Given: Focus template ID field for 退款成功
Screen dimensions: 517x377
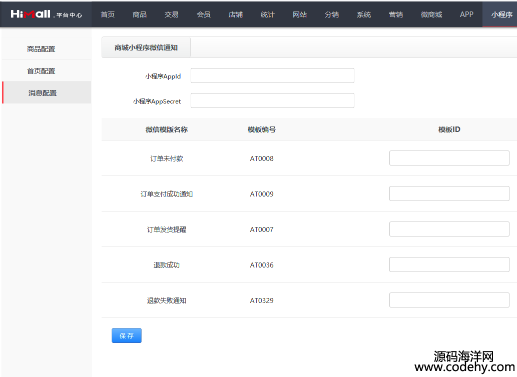Looking at the screenshot, I should point(449,264).
